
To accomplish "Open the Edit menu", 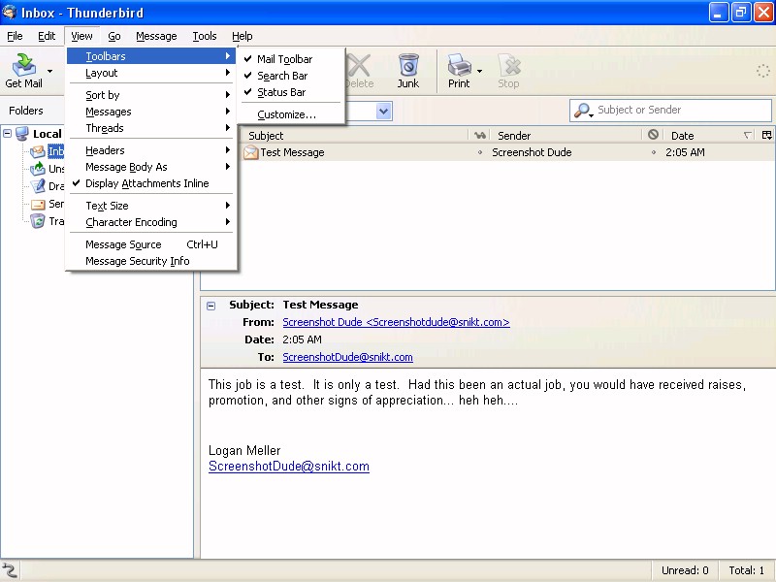I will (47, 36).
